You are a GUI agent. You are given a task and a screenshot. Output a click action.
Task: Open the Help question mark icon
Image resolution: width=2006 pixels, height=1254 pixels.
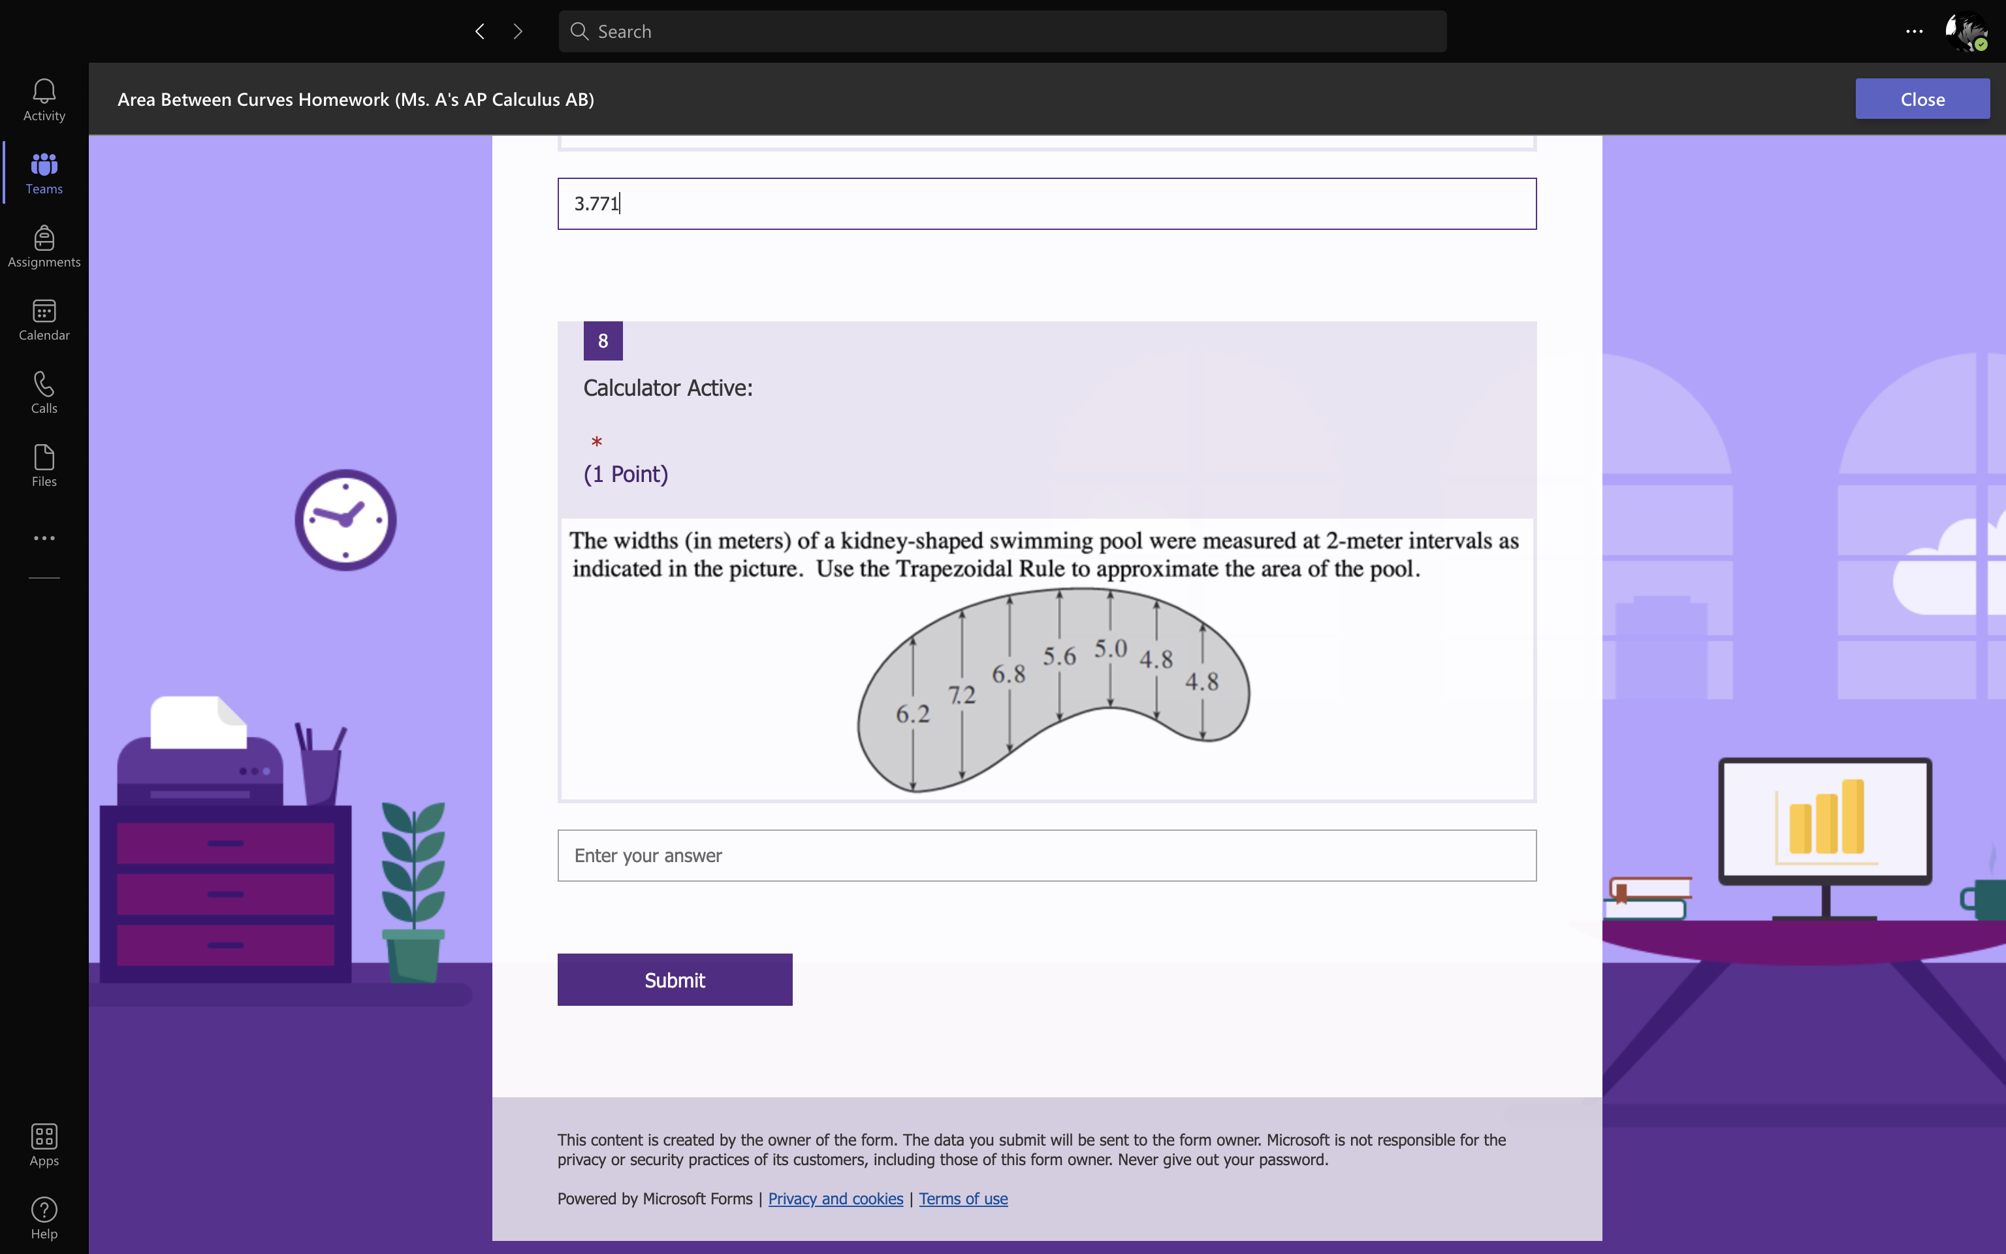click(x=44, y=1217)
